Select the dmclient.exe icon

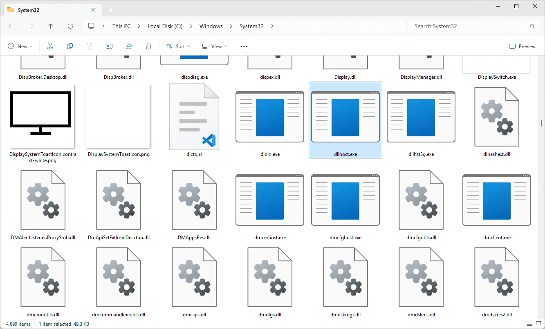pos(497,200)
